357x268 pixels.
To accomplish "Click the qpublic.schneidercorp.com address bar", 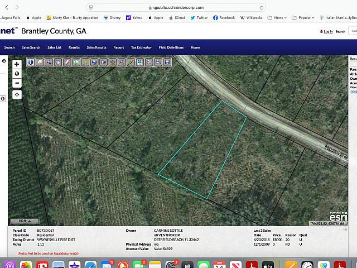I will pyautogui.click(x=176, y=7).
